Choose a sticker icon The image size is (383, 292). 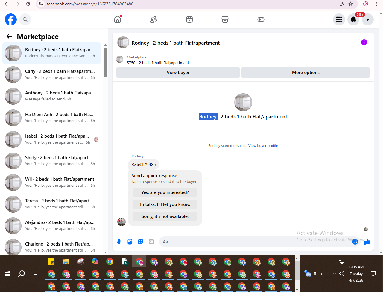(x=141, y=242)
